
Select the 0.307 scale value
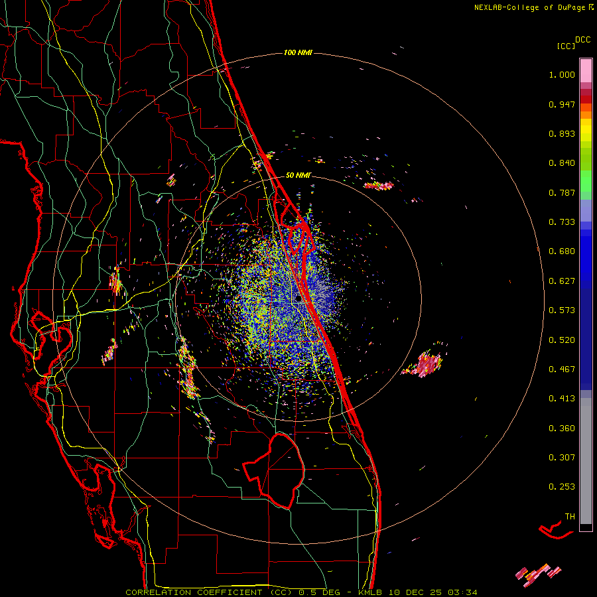[562, 458]
